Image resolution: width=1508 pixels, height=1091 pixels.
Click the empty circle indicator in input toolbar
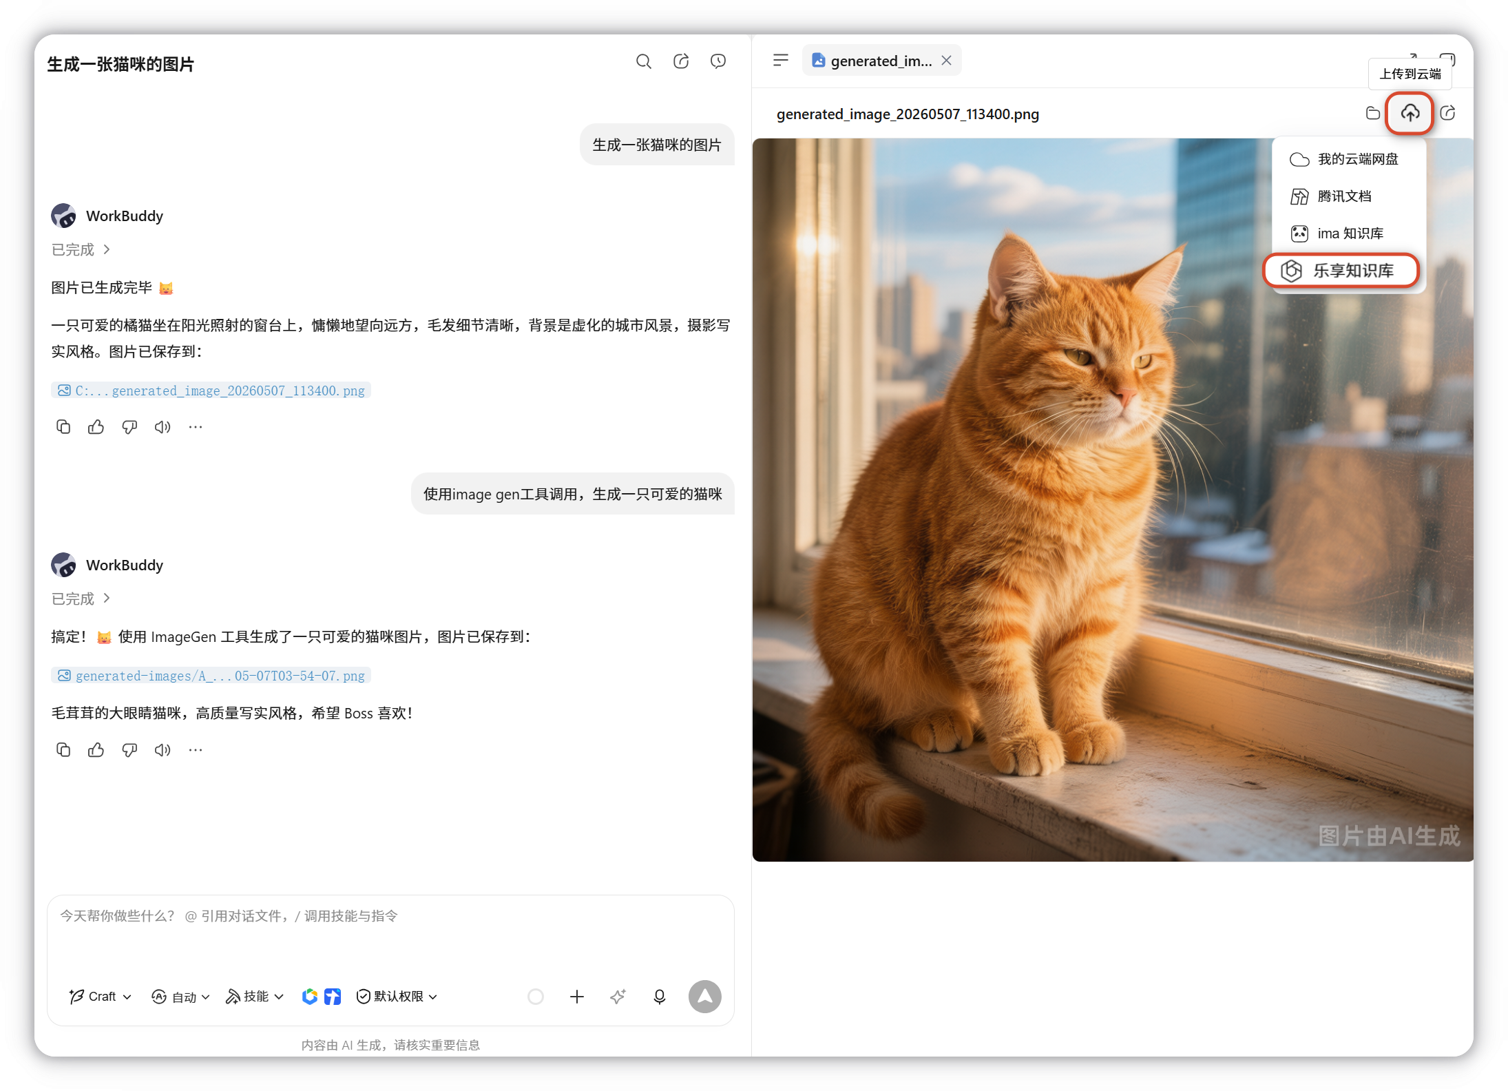[536, 997]
